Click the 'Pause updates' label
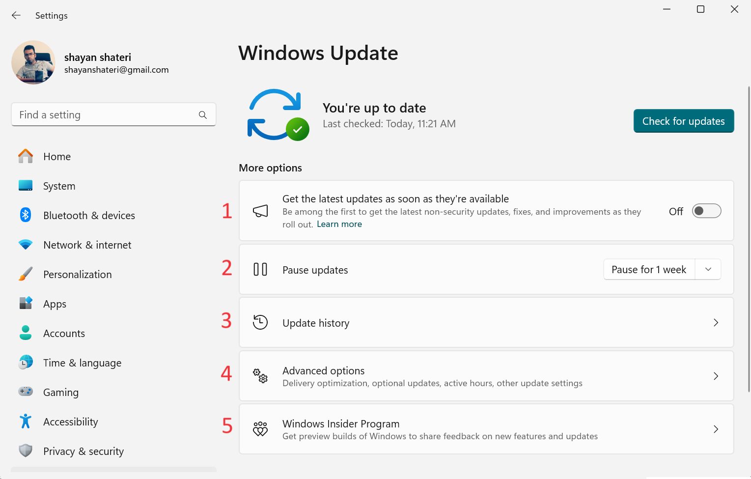The height and width of the screenshot is (479, 751). [315, 270]
